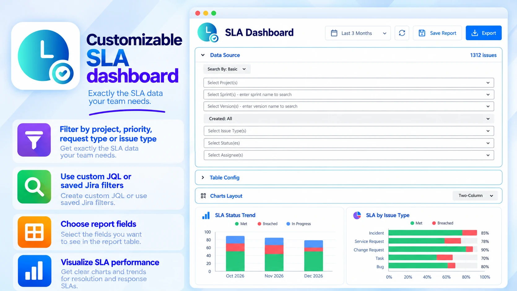The image size is (517, 291).
Task: Click the window's green maximize dot
Action: point(214,13)
